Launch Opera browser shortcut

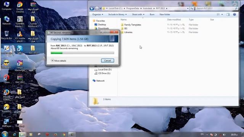pos(6,79)
